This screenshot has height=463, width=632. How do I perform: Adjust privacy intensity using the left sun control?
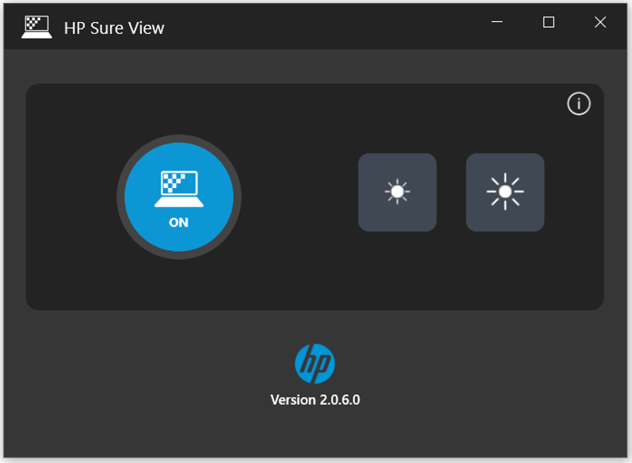click(x=397, y=193)
